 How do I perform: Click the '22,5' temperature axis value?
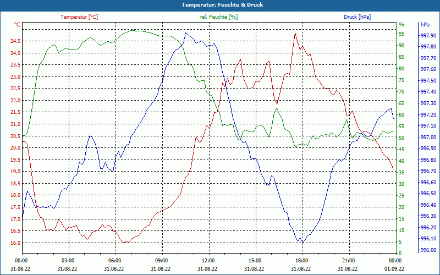pos(15,89)
